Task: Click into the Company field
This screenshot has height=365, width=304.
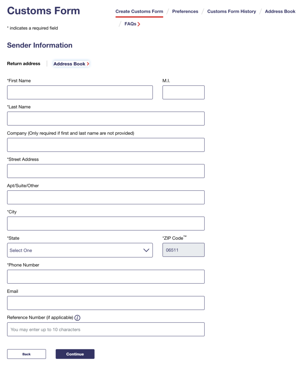Action: (106, 145)
